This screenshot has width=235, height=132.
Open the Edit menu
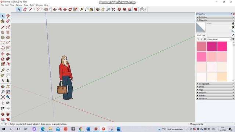7,5
